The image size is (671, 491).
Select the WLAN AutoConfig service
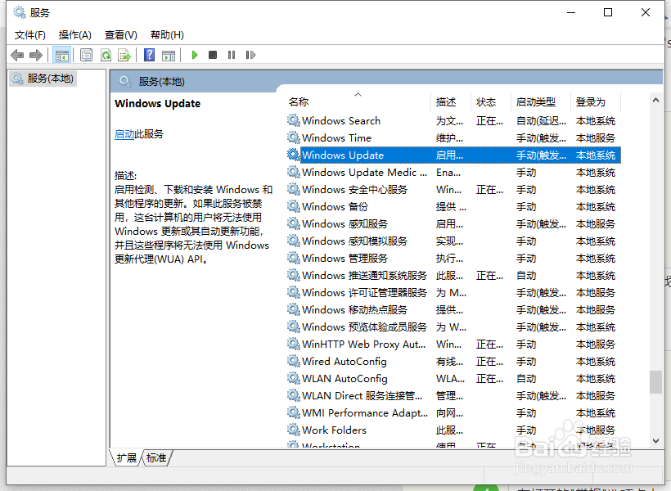(x=453, y=378)
